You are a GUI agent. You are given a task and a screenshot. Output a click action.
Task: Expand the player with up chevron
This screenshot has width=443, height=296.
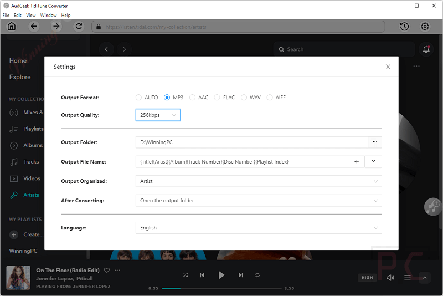(424, 278)
